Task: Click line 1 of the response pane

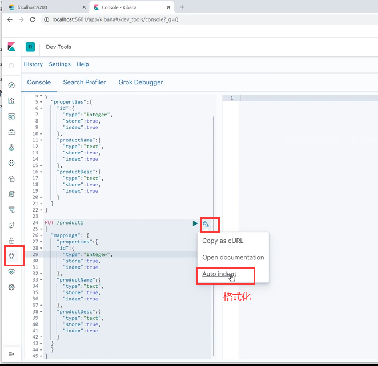Action: click(x=300, y=97)
